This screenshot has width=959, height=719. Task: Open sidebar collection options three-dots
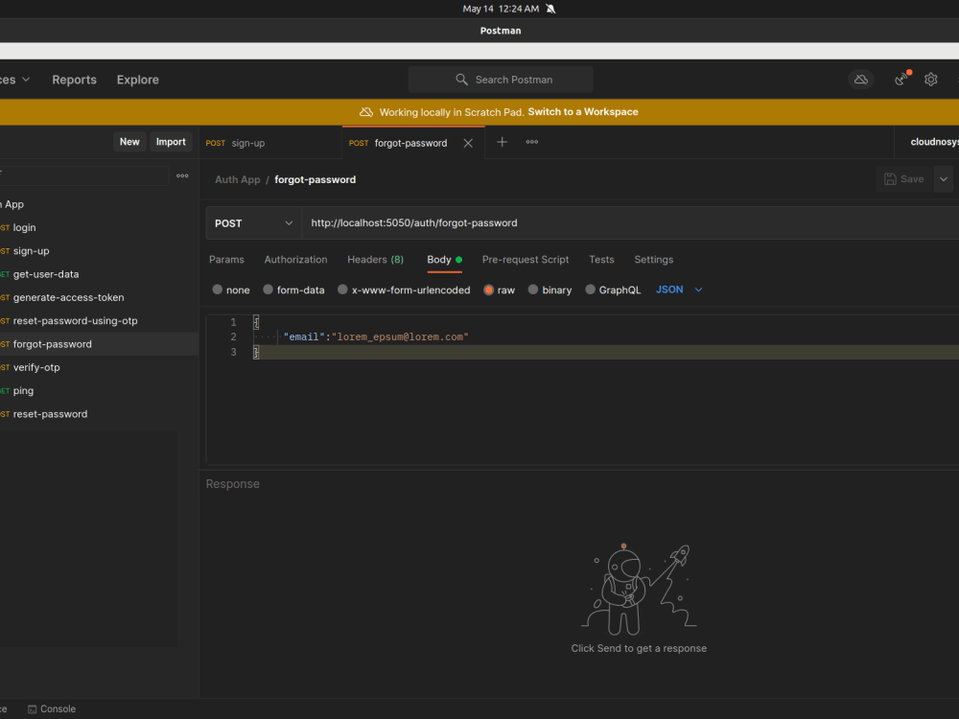(x=182, y=176)
